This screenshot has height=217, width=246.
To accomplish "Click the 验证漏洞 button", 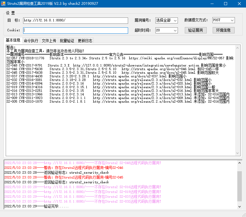I will point(196,30).
